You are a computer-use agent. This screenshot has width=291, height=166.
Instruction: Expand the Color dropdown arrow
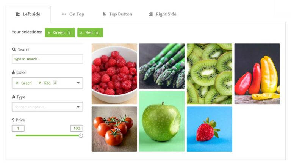click(x=78, y=83)
